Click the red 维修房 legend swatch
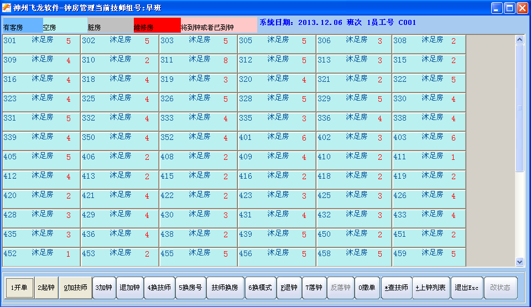 (157, 25)
